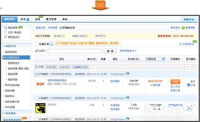Click the orange 付款 button
This screenshot has height=122, width=200.
[x=175, y=82]
